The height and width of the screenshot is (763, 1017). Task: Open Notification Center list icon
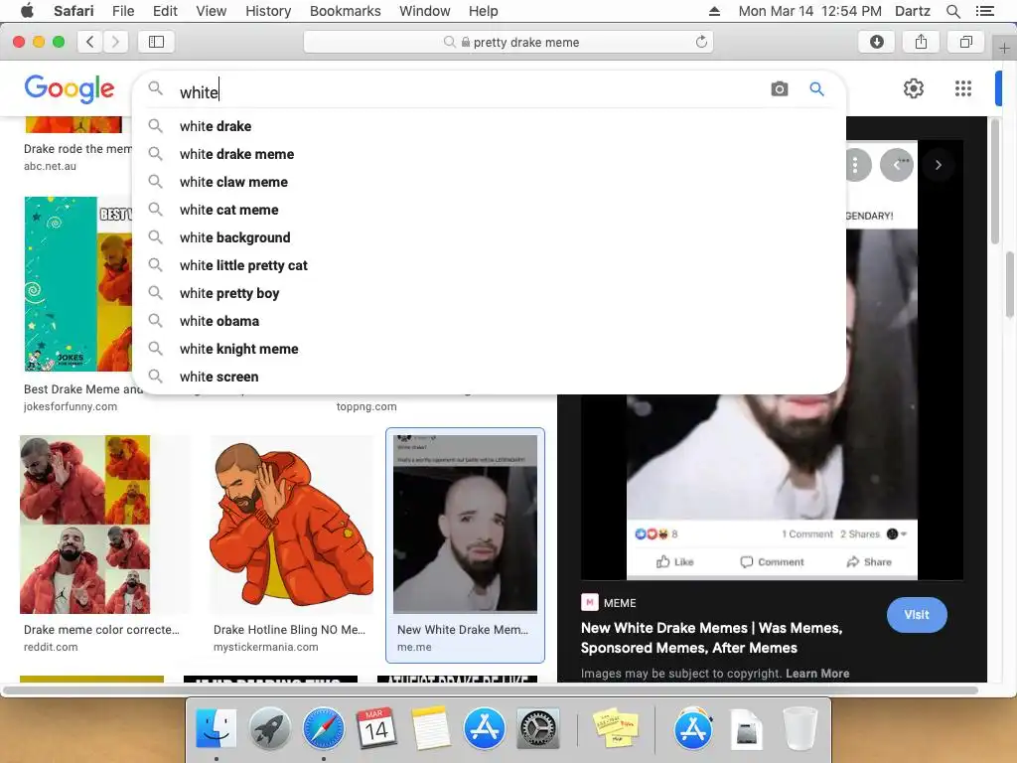pyautogui.click(x=984, y=11)
